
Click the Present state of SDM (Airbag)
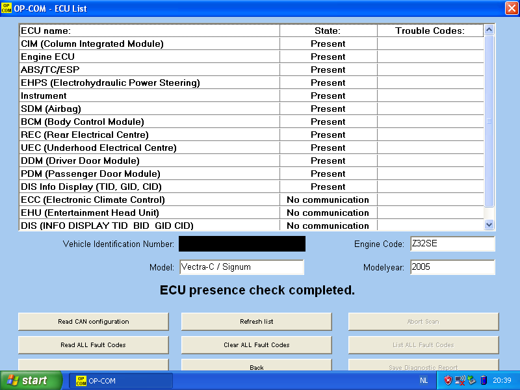point(328,109)
